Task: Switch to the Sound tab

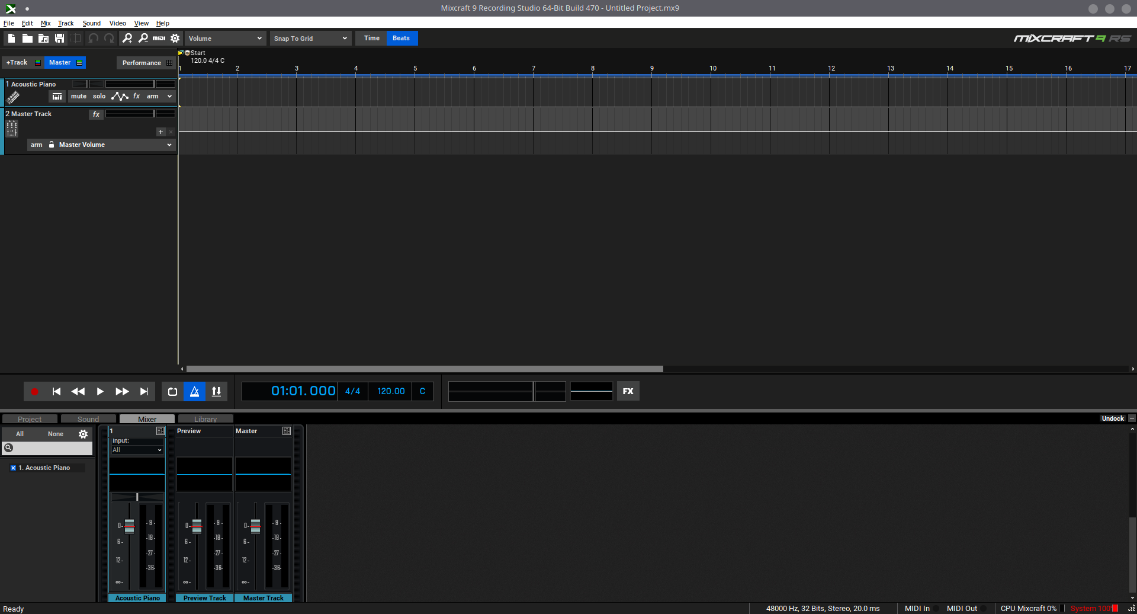Action: pos(88,419)
